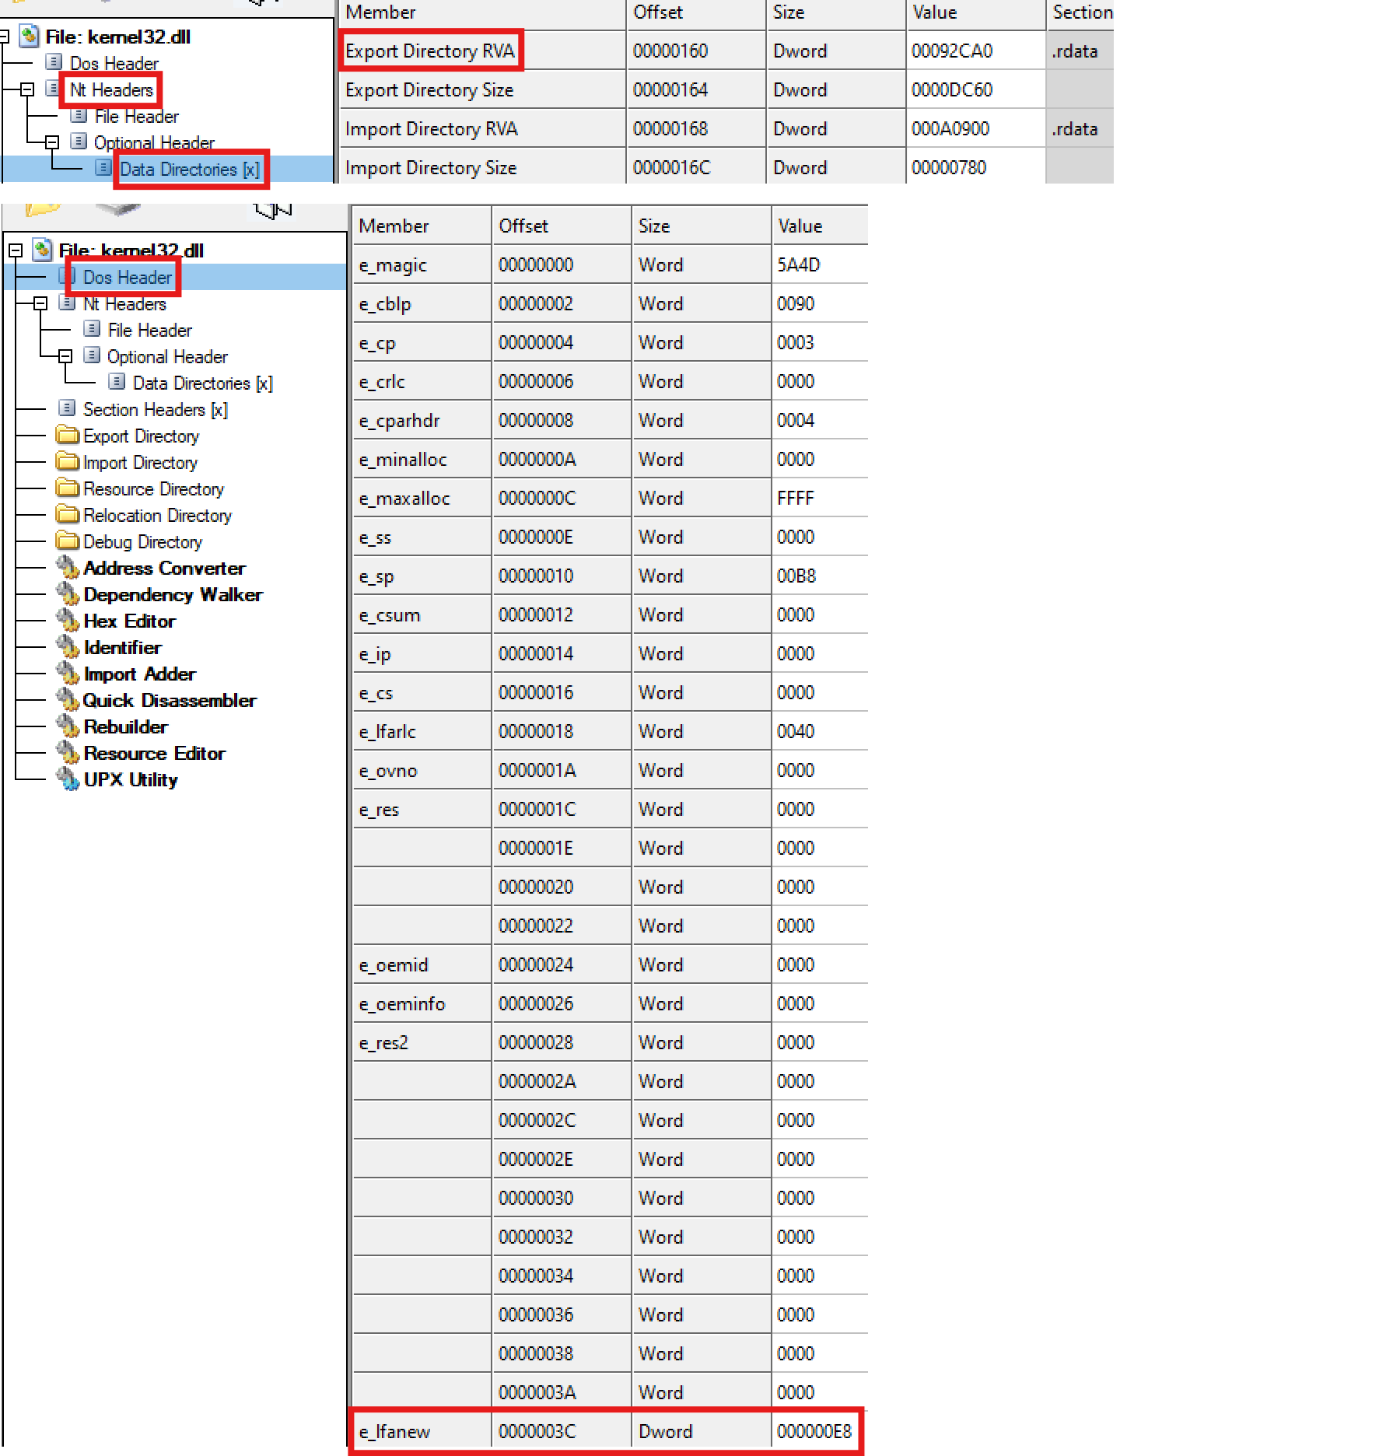Open the Import Adder entry
1393x1456 pixels.
[x=140, y=674]
